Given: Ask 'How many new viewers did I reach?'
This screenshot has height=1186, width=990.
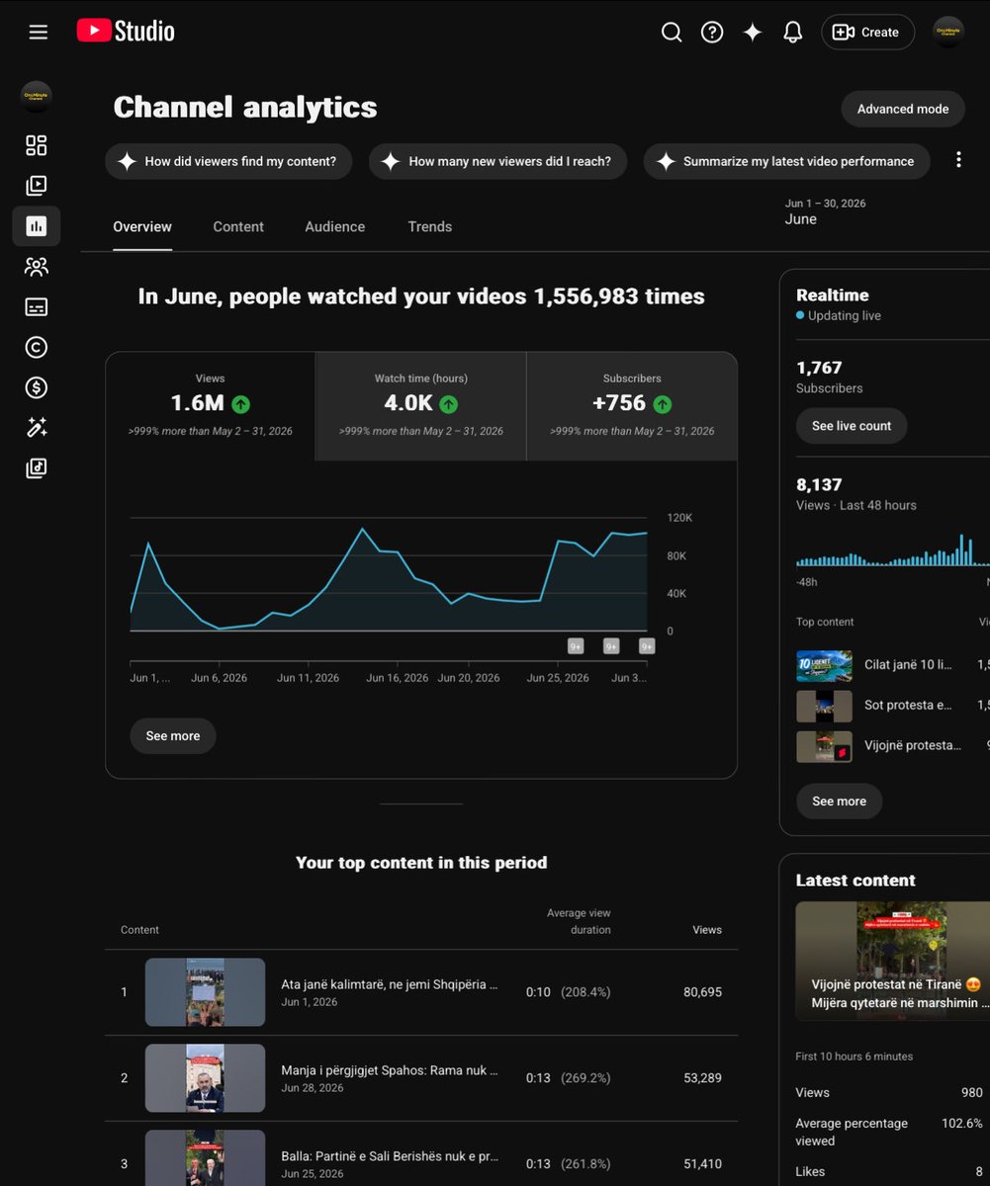Looking at the screenshot, I should [x=497, y=161].
